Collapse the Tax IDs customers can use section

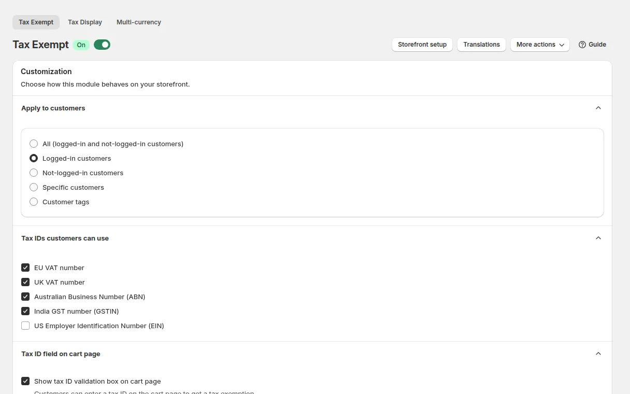[598, 238]
